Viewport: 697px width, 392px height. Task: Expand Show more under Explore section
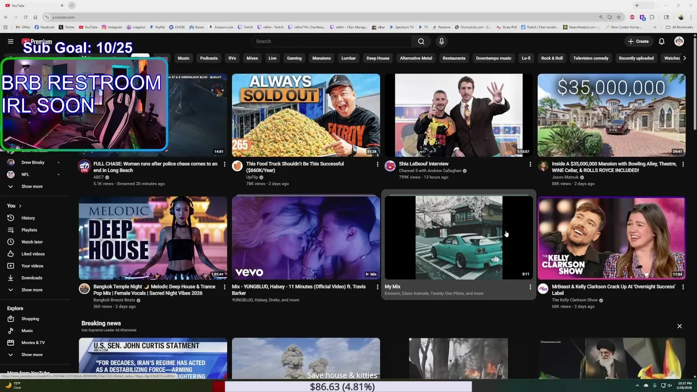pyautogui.click(x=33, y=354)
